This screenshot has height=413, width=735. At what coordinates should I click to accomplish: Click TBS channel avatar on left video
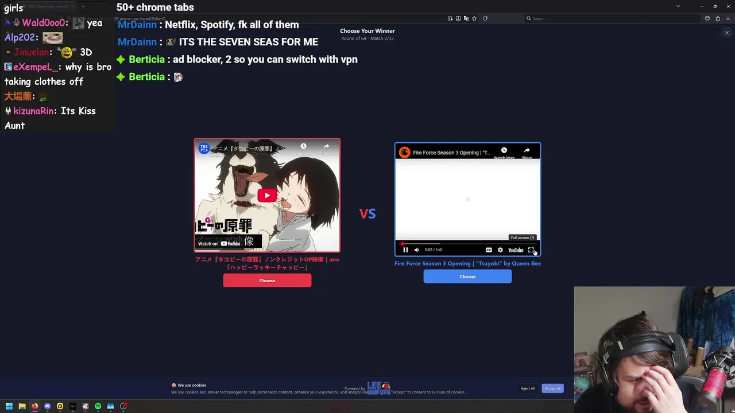204,149
